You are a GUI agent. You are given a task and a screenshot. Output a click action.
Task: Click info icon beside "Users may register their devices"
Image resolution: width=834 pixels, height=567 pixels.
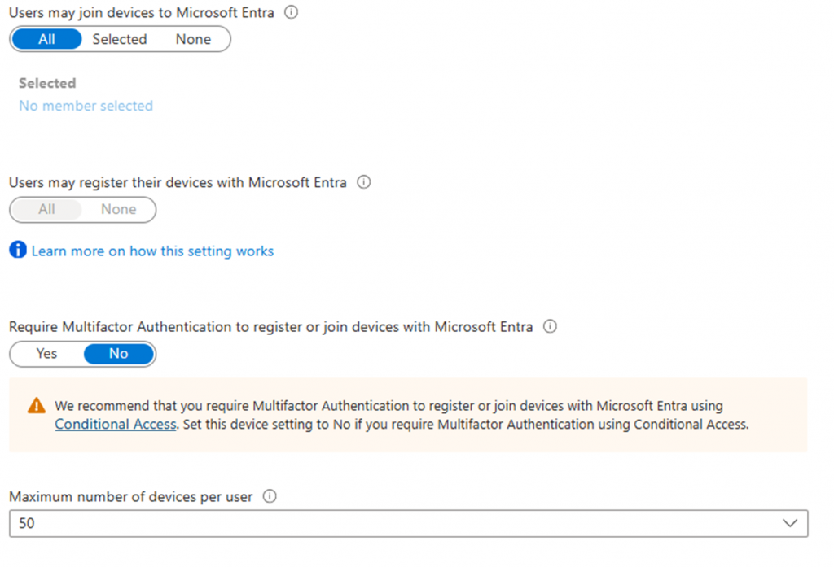(364, 182)
